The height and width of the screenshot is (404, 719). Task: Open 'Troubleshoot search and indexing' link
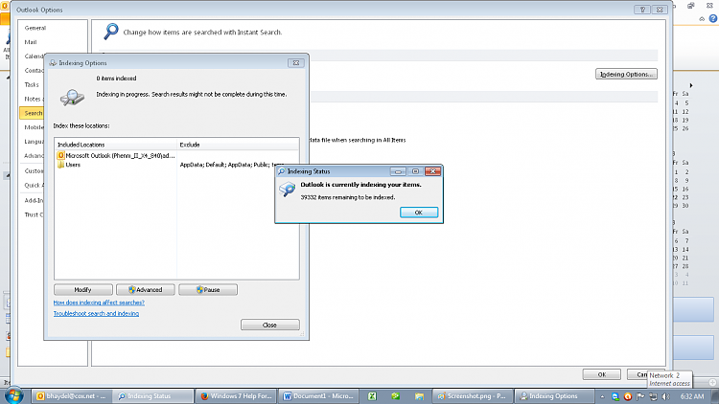tap(96, 314)
